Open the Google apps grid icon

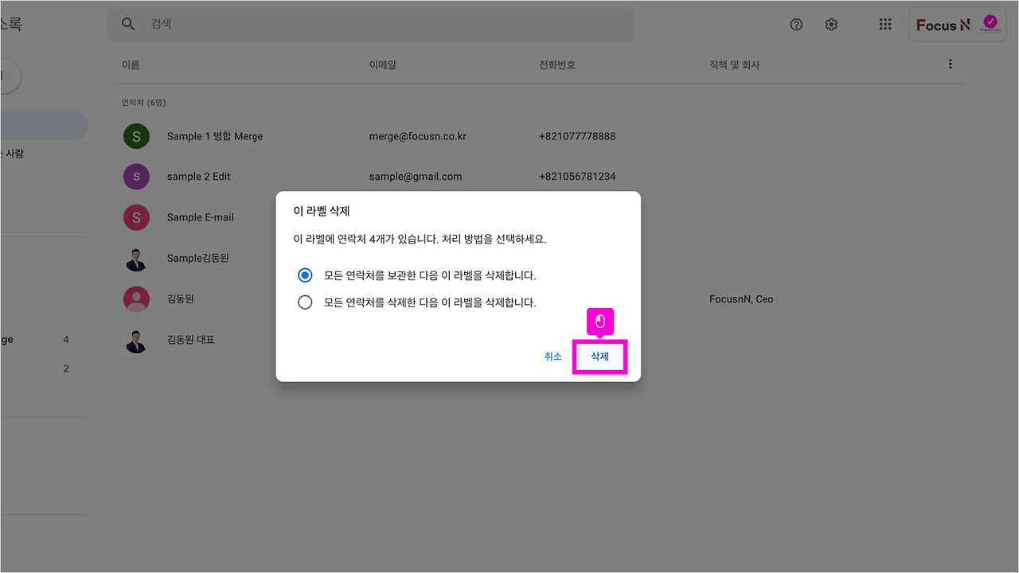tap(885, 24)
